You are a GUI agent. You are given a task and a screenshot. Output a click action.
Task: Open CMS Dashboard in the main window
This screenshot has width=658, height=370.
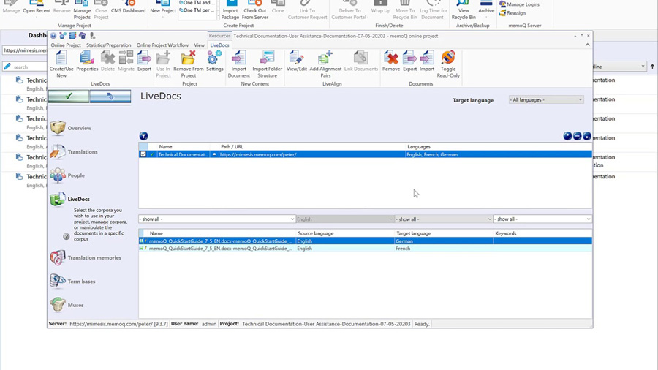pos(128,8)
